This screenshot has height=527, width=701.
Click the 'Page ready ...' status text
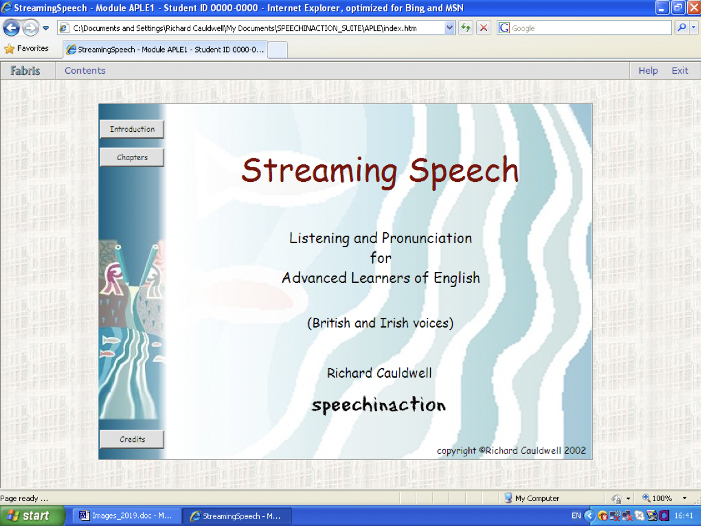pos(24,499)
